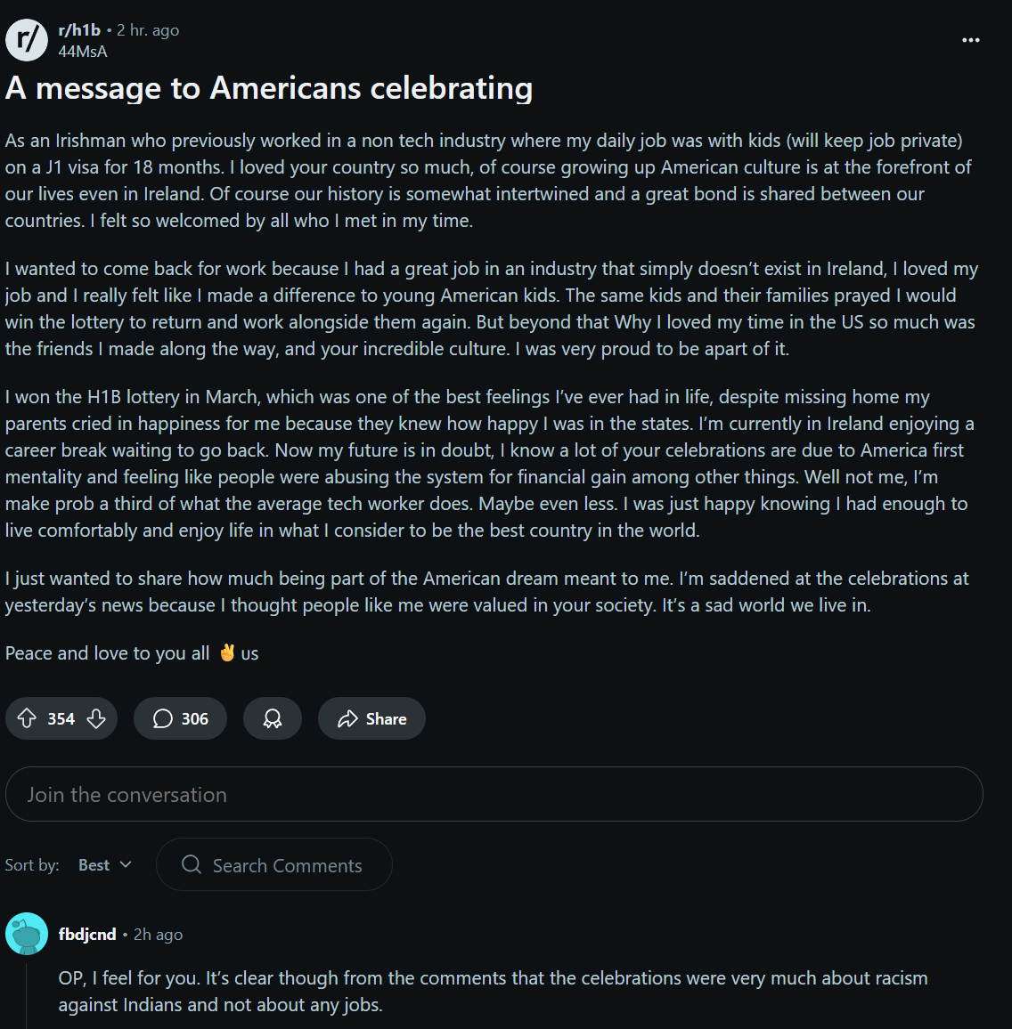Downvote the post
1012x1029 pixels.
[x=96, y=718]
